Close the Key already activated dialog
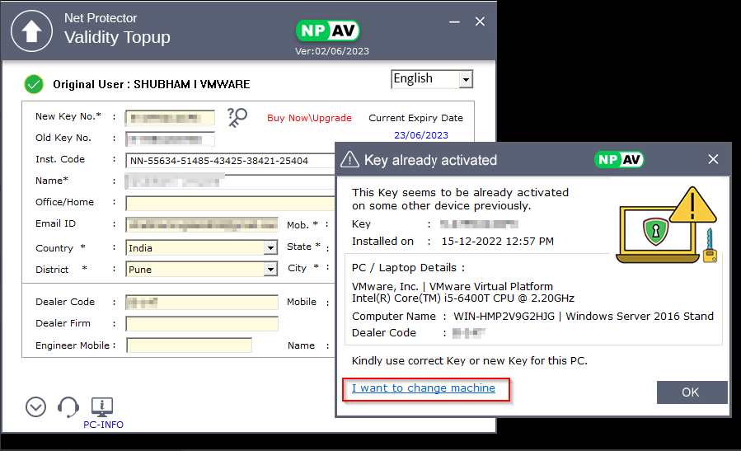The image size is (741, 451). tap(713, 159)
